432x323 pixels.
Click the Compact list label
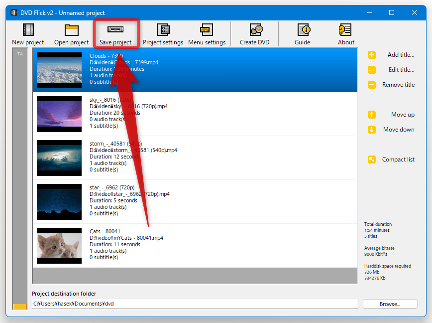398,160
